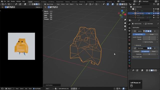
Task: Select Catmull-Clark subdivision type
Action: (139, 34)
